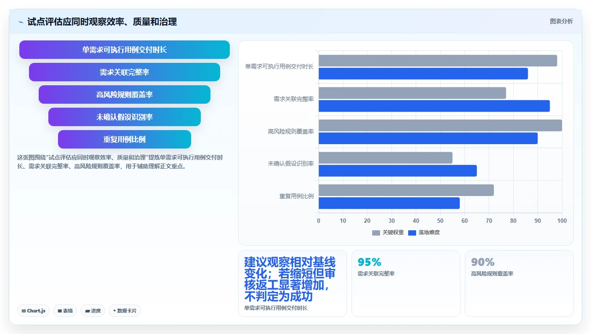Select the 未确认假设识别率 funnel bar
The height and width of the screenshot is (334, 591).
[124, 117]
